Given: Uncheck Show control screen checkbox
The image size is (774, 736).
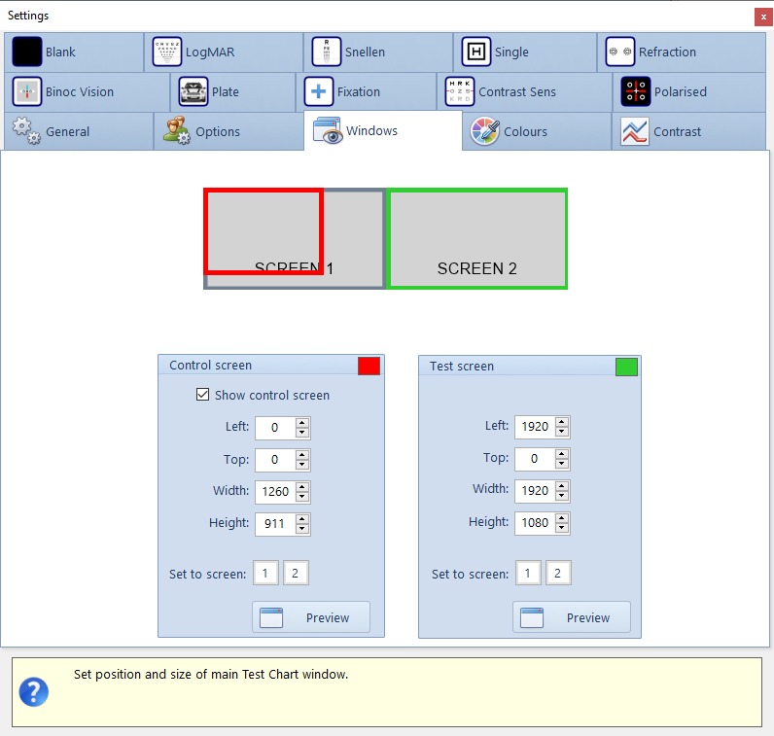Looking at the screenshot, I should pos(202,395).
